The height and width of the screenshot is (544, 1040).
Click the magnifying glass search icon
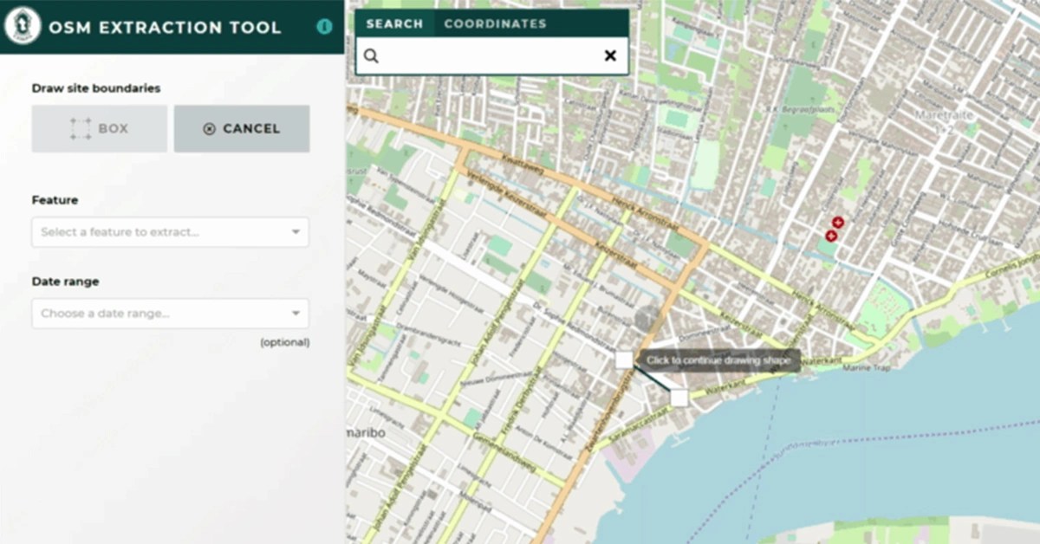pos(370,55)
